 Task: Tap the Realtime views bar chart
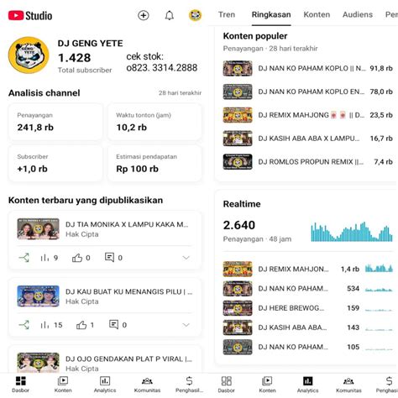coord(352,232)
